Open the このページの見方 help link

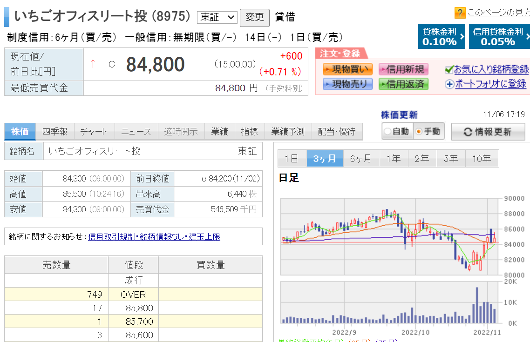499,13
